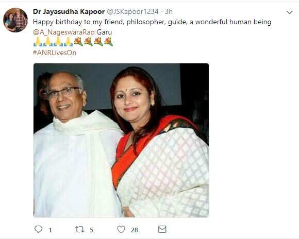Click the display name Dr Jayasudha Kapoor

click(x=69, y=12)
